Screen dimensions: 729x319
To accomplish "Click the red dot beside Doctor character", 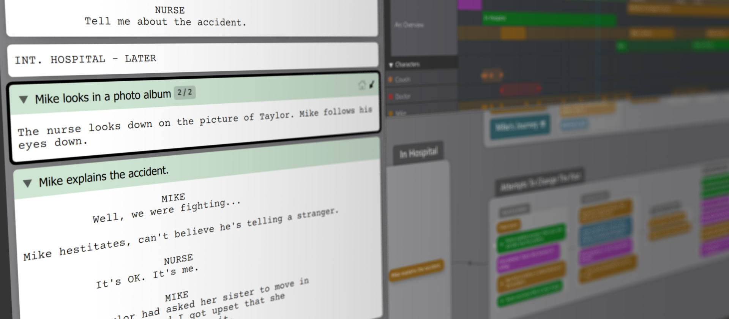I will coord(390,96).
